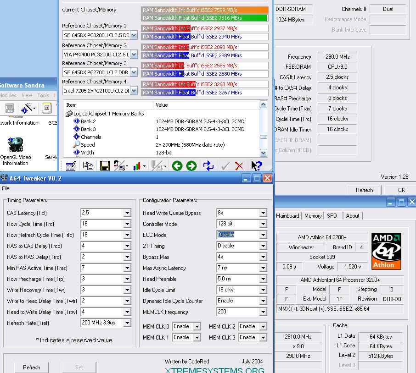Switch to the Memory tab in CPU-Z

(313, 216)
